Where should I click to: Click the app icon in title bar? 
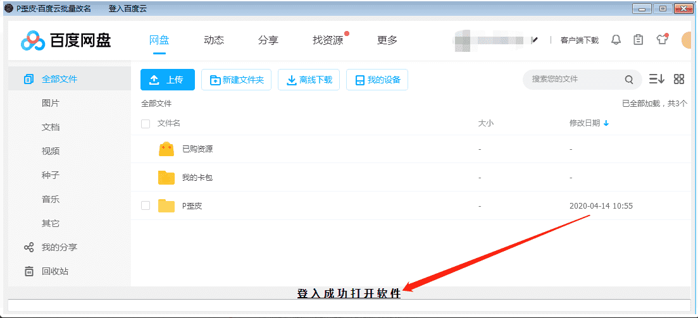coord(8,9)
